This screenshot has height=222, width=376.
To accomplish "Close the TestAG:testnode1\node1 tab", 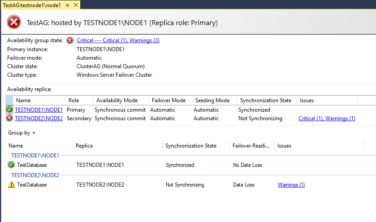I will point(76,5).
